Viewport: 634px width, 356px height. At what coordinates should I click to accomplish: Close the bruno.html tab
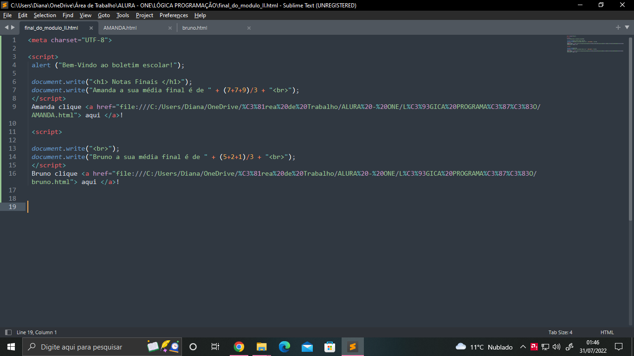click(249, 28)
